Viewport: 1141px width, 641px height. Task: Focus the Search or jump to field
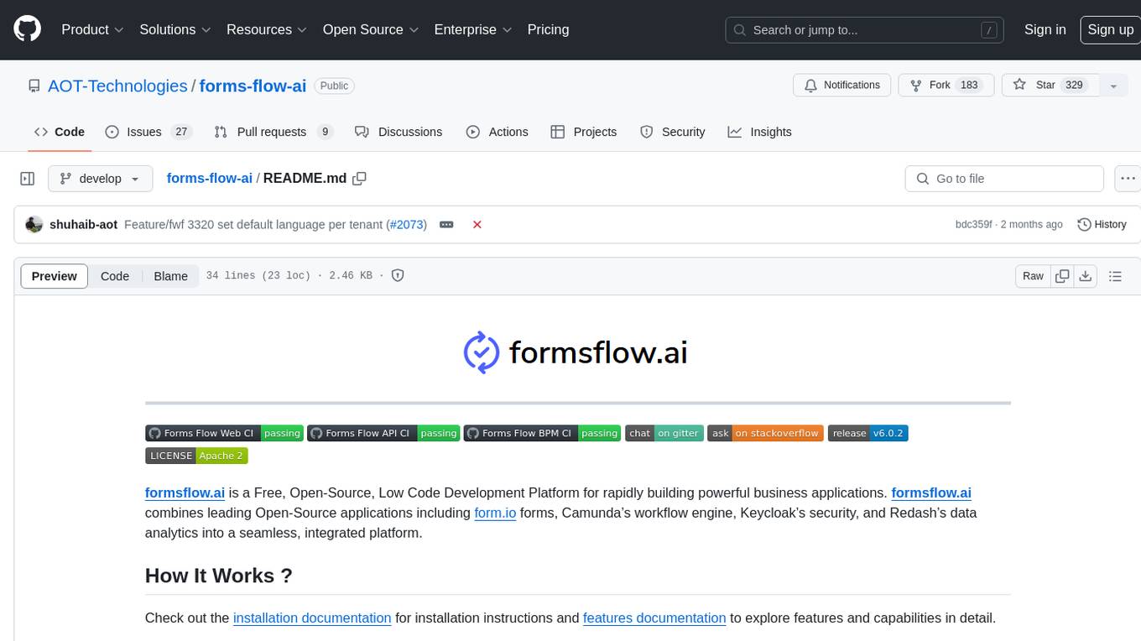pyautogui.click(x=865, y=30)
